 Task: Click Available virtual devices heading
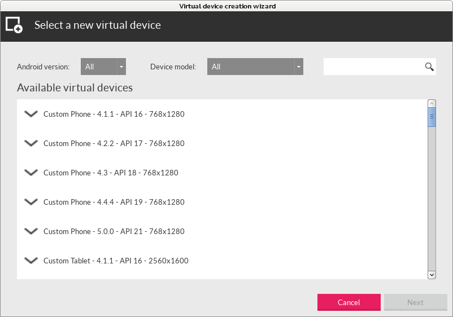tap(75, 87)
